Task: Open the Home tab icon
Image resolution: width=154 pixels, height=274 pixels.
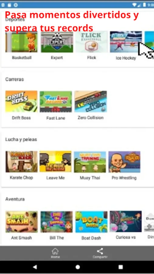Action: (x=55, y=251)
